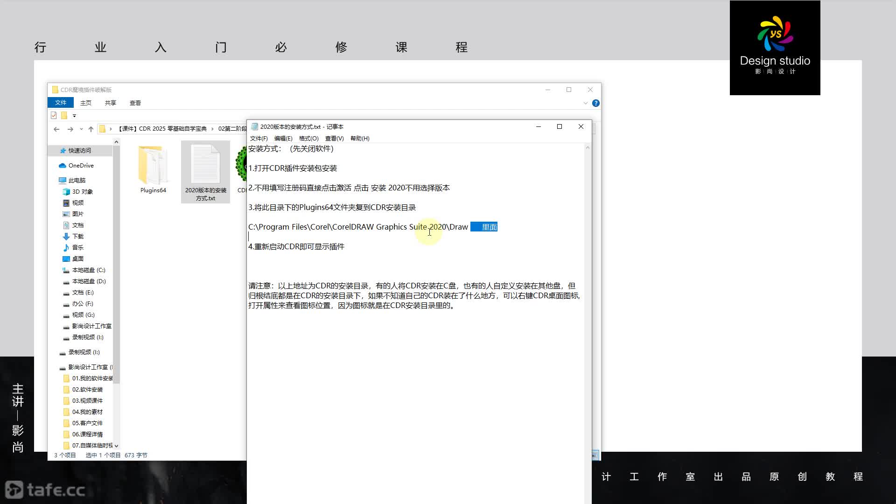Click the line 3.将此目录下的Plugins64文件夹复制到CDR安装目录
Screen dimensions: 896x504
pyautogui.click(x=332, y=208)
